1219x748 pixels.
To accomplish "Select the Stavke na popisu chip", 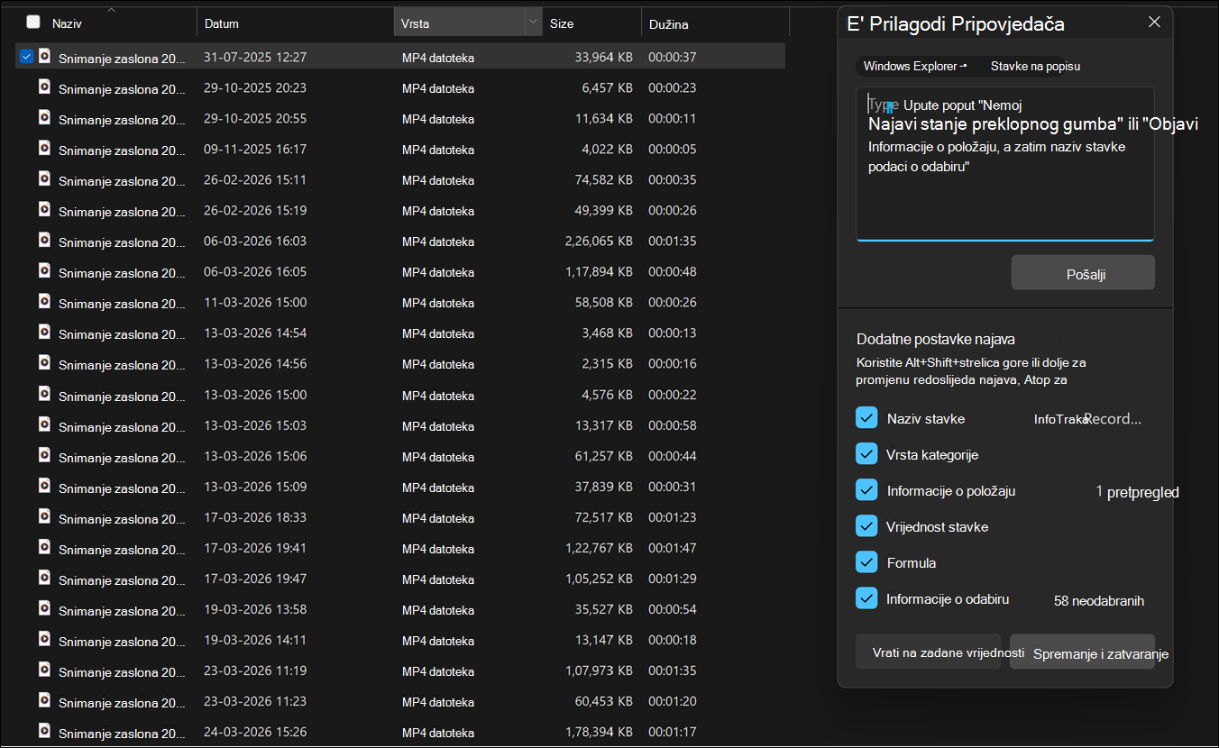I will tap(1035, 66).
